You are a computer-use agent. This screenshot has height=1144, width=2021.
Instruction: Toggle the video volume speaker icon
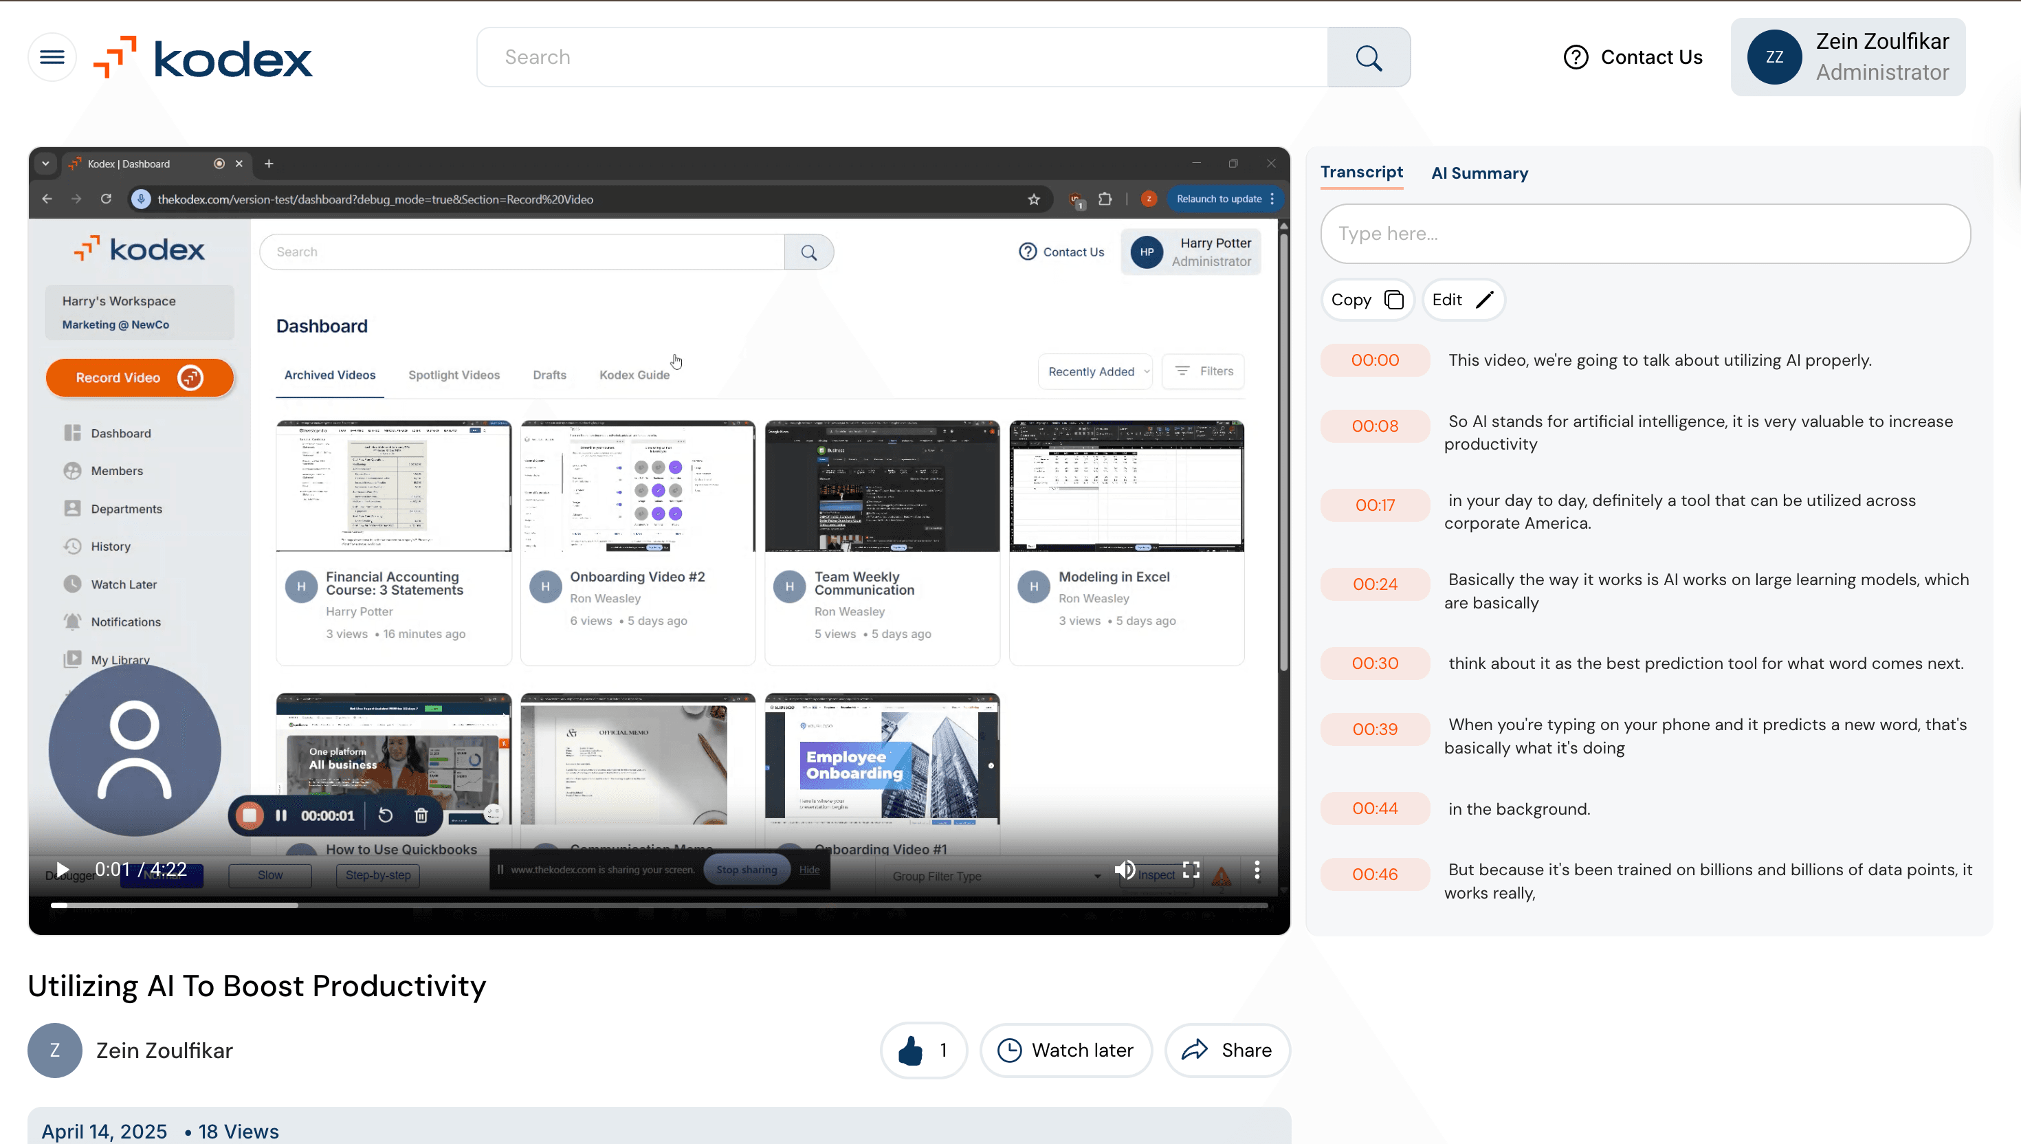coord(1125,870)
